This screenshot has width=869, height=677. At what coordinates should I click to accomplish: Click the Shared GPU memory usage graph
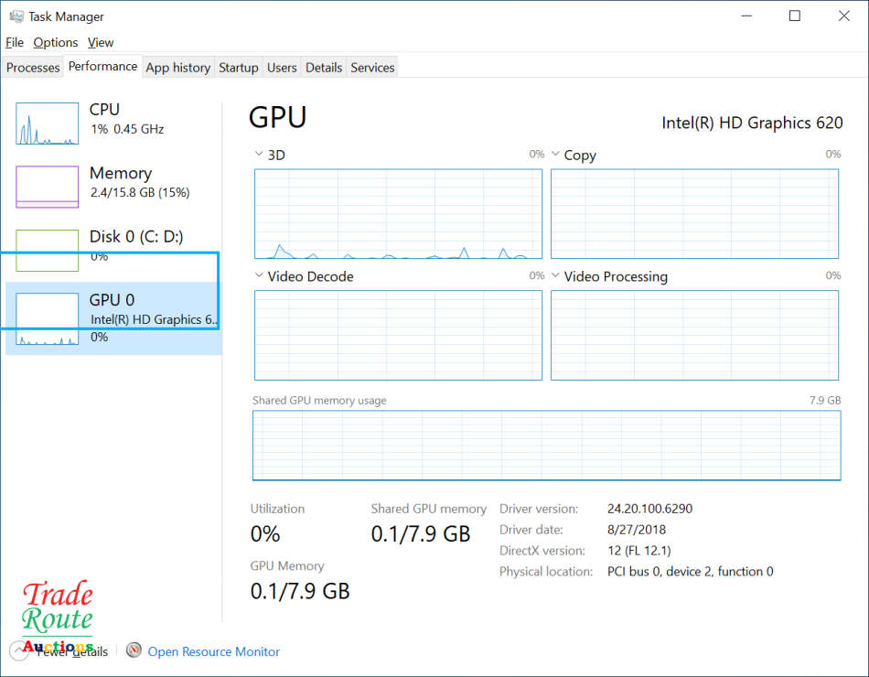tap(546, 446)
